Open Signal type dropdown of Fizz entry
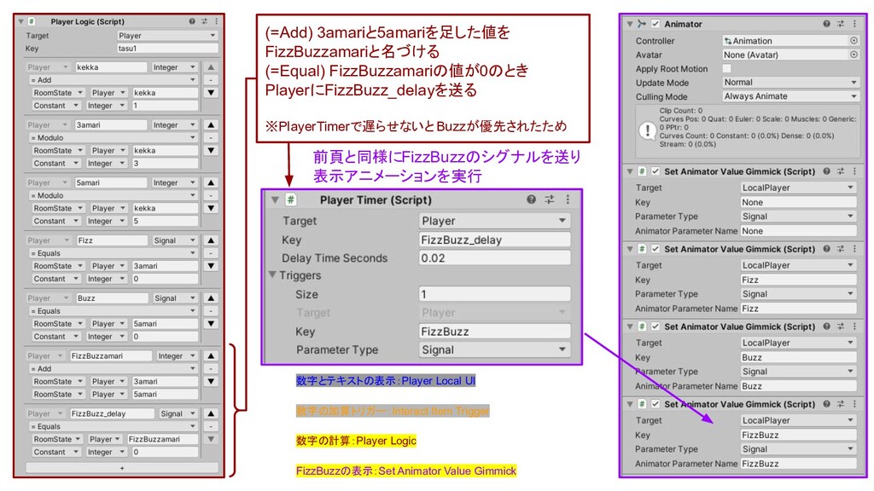This screenshot has width=874, height=491. (x=174, y=240)
